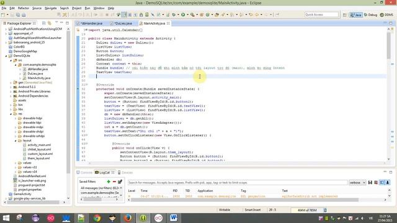Click Word in the Windows taskbar

tap(174, 218)
